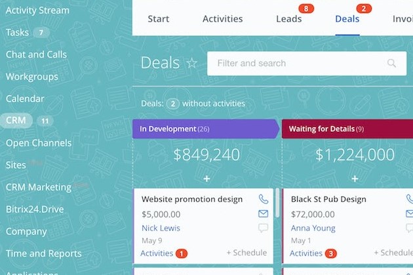The width and height of the screenshot is (413, 275).
Task: Open the Anna Young contact link
Action: [x=313, y=228]
